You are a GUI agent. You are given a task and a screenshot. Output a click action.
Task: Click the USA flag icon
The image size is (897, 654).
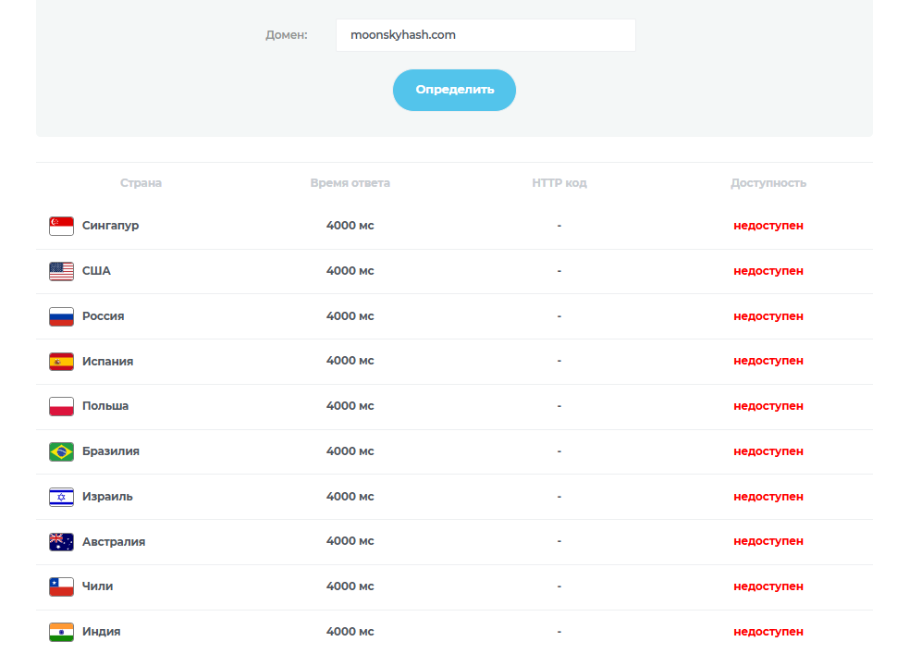coord(61,271)
